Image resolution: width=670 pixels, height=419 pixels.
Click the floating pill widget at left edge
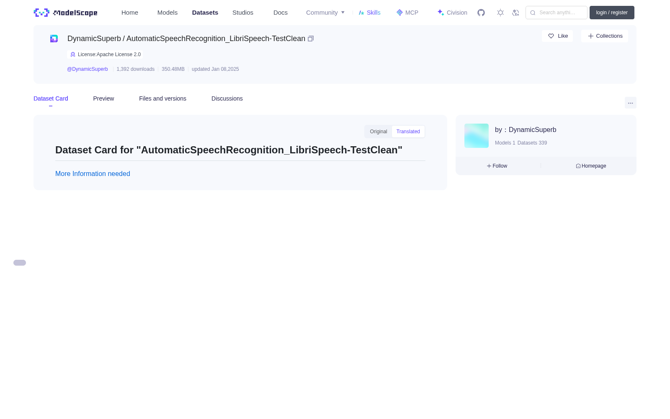(20, 263)
